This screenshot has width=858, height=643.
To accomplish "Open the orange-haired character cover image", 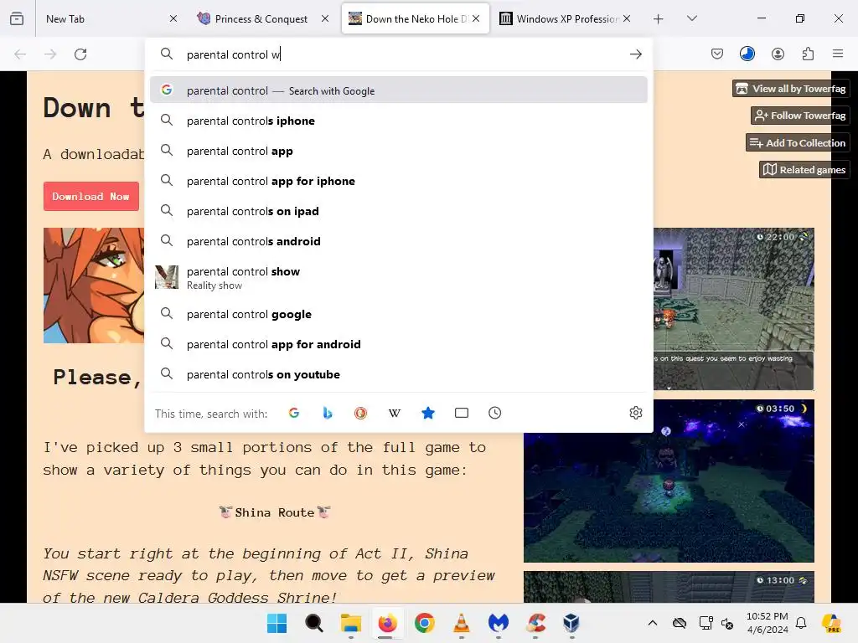I will coord(94,285).
